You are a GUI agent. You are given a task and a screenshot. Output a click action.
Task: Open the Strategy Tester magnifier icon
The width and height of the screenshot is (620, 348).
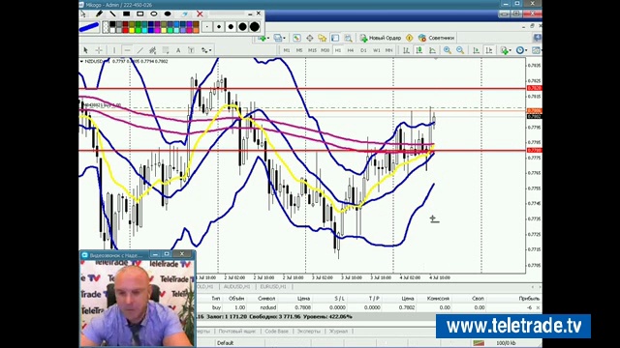point(348,38)
